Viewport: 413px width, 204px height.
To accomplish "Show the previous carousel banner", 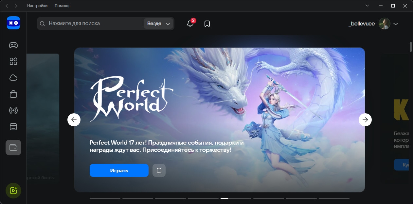I will pos(74,120).
